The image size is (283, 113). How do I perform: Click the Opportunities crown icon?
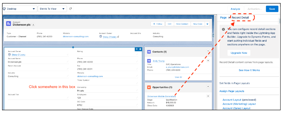[x=149, y=87]
